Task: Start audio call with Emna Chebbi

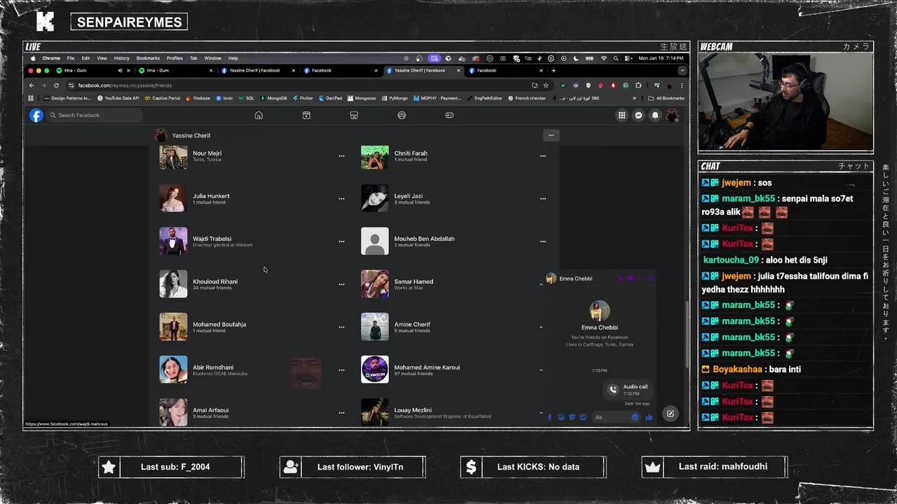Action: pos(621,279)
